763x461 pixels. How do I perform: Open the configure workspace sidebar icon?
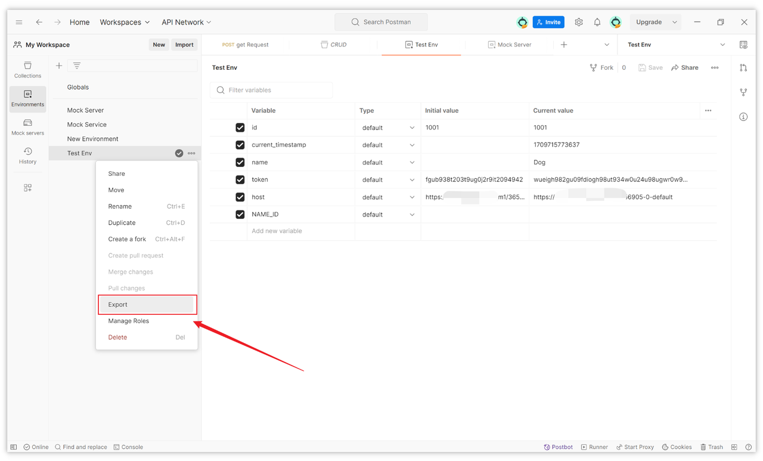(x=28, y=187)
